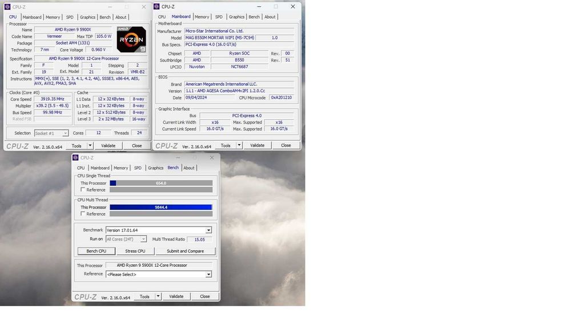Select Memory tab in the Mainboard window
Viewport: 571px width, 321px height.
(x=202, y=17)
